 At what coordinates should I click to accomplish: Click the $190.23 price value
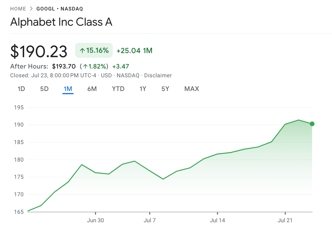pyautogui.click(x=39, y=51)
